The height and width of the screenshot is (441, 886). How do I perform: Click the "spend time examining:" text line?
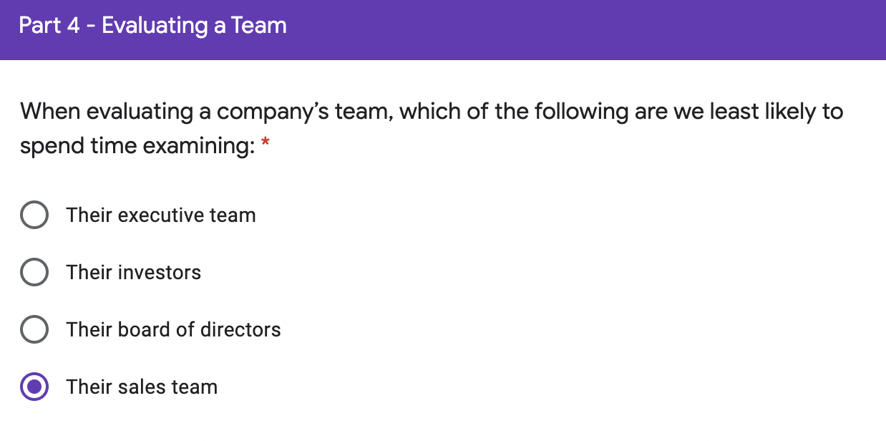pos(137,146)
